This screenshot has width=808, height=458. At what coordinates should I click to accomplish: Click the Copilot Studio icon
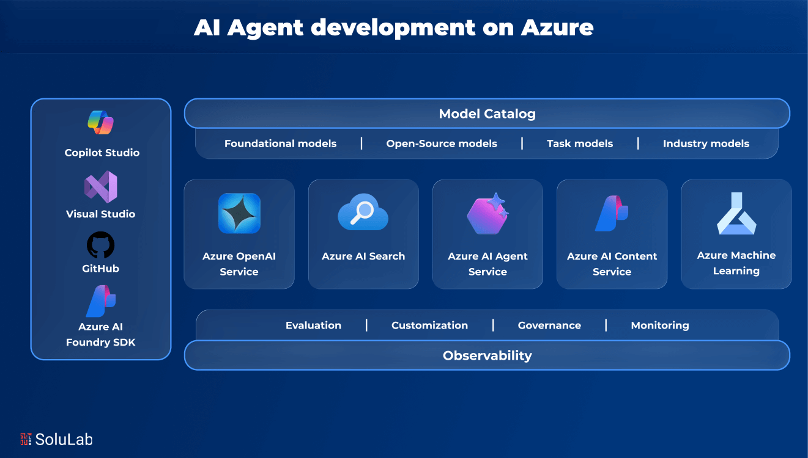(100, 123)
